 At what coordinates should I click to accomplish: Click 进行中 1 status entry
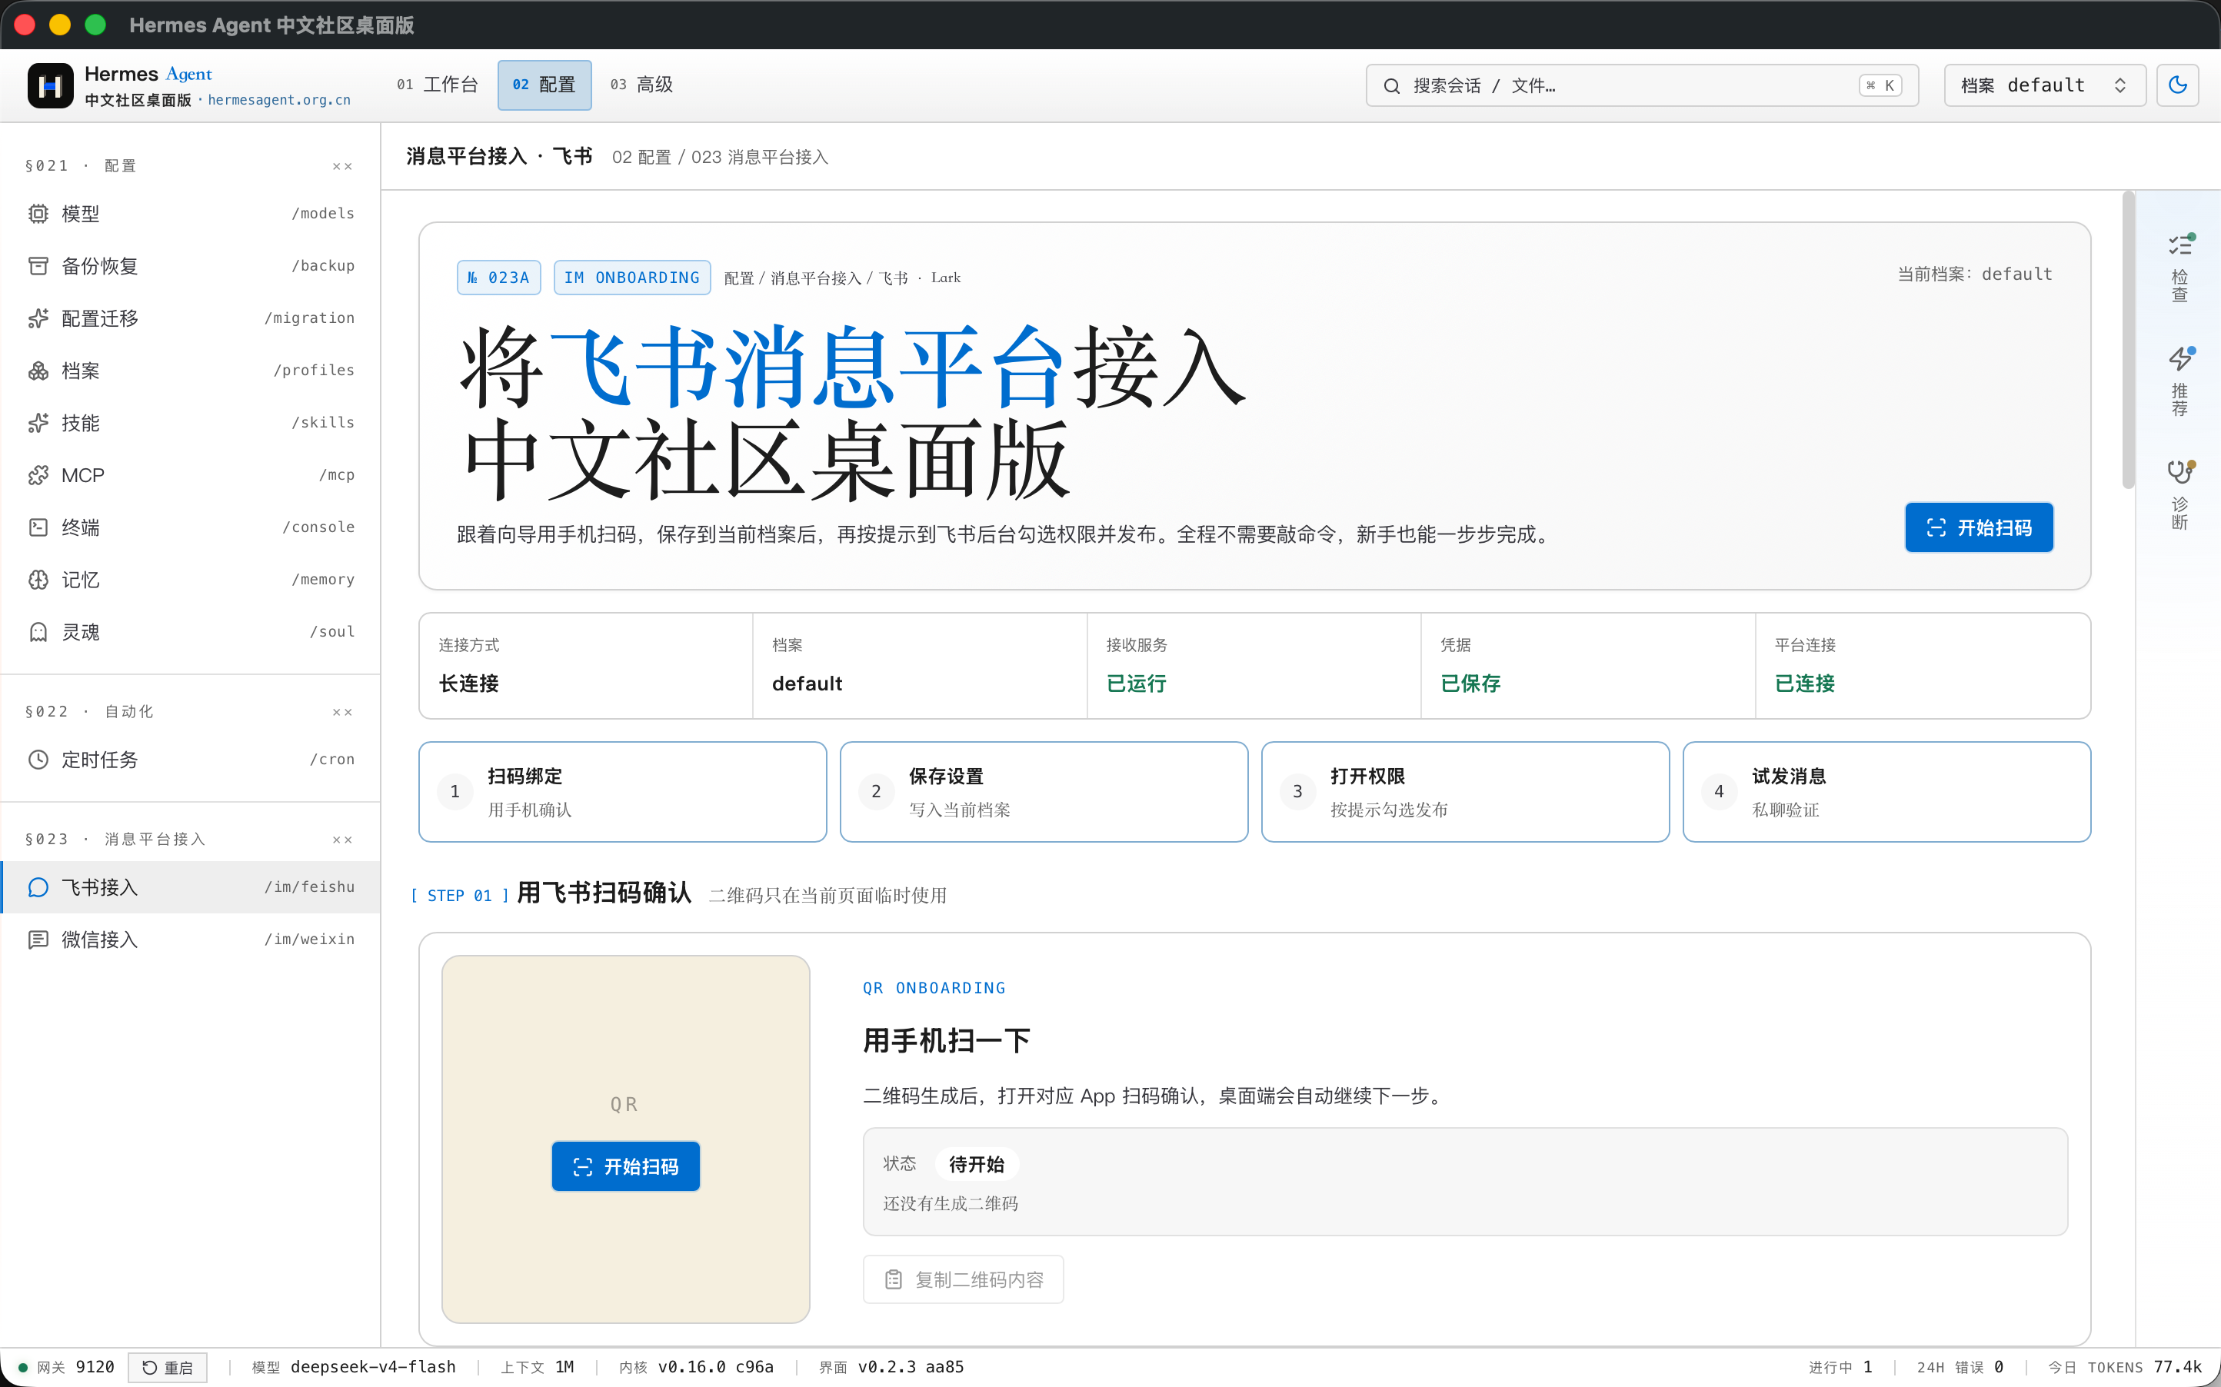pos(1840,1367)
